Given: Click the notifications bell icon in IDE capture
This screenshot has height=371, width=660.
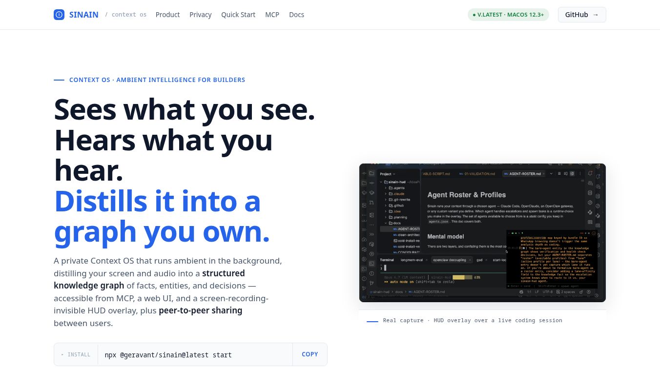Looking at the screenshot, I should click(x=590, y=173).
